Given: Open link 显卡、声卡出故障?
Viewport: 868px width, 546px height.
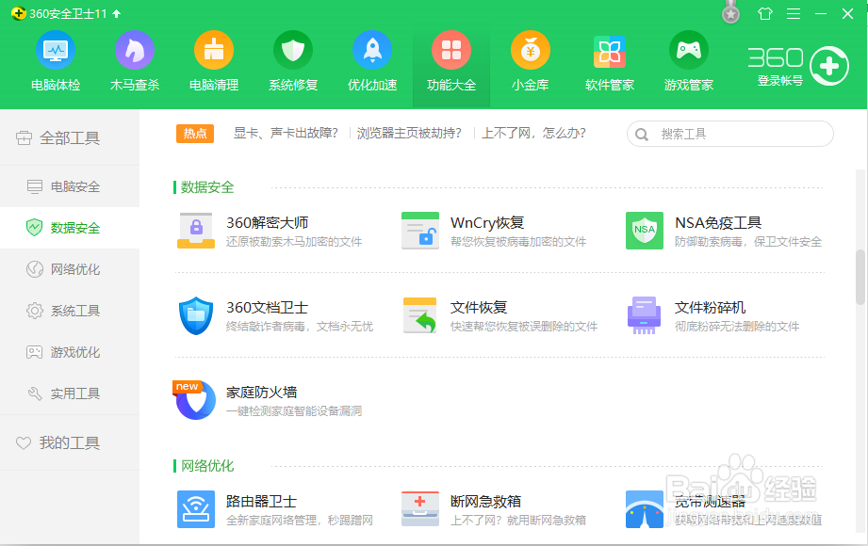Looking at the screenshot, I should point(286,134).
